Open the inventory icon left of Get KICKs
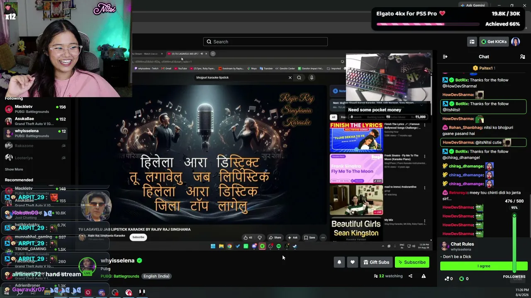 point(472,42)
